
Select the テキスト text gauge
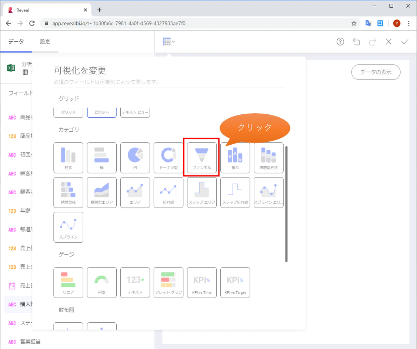pyautogui.click(x=135, y=282)
